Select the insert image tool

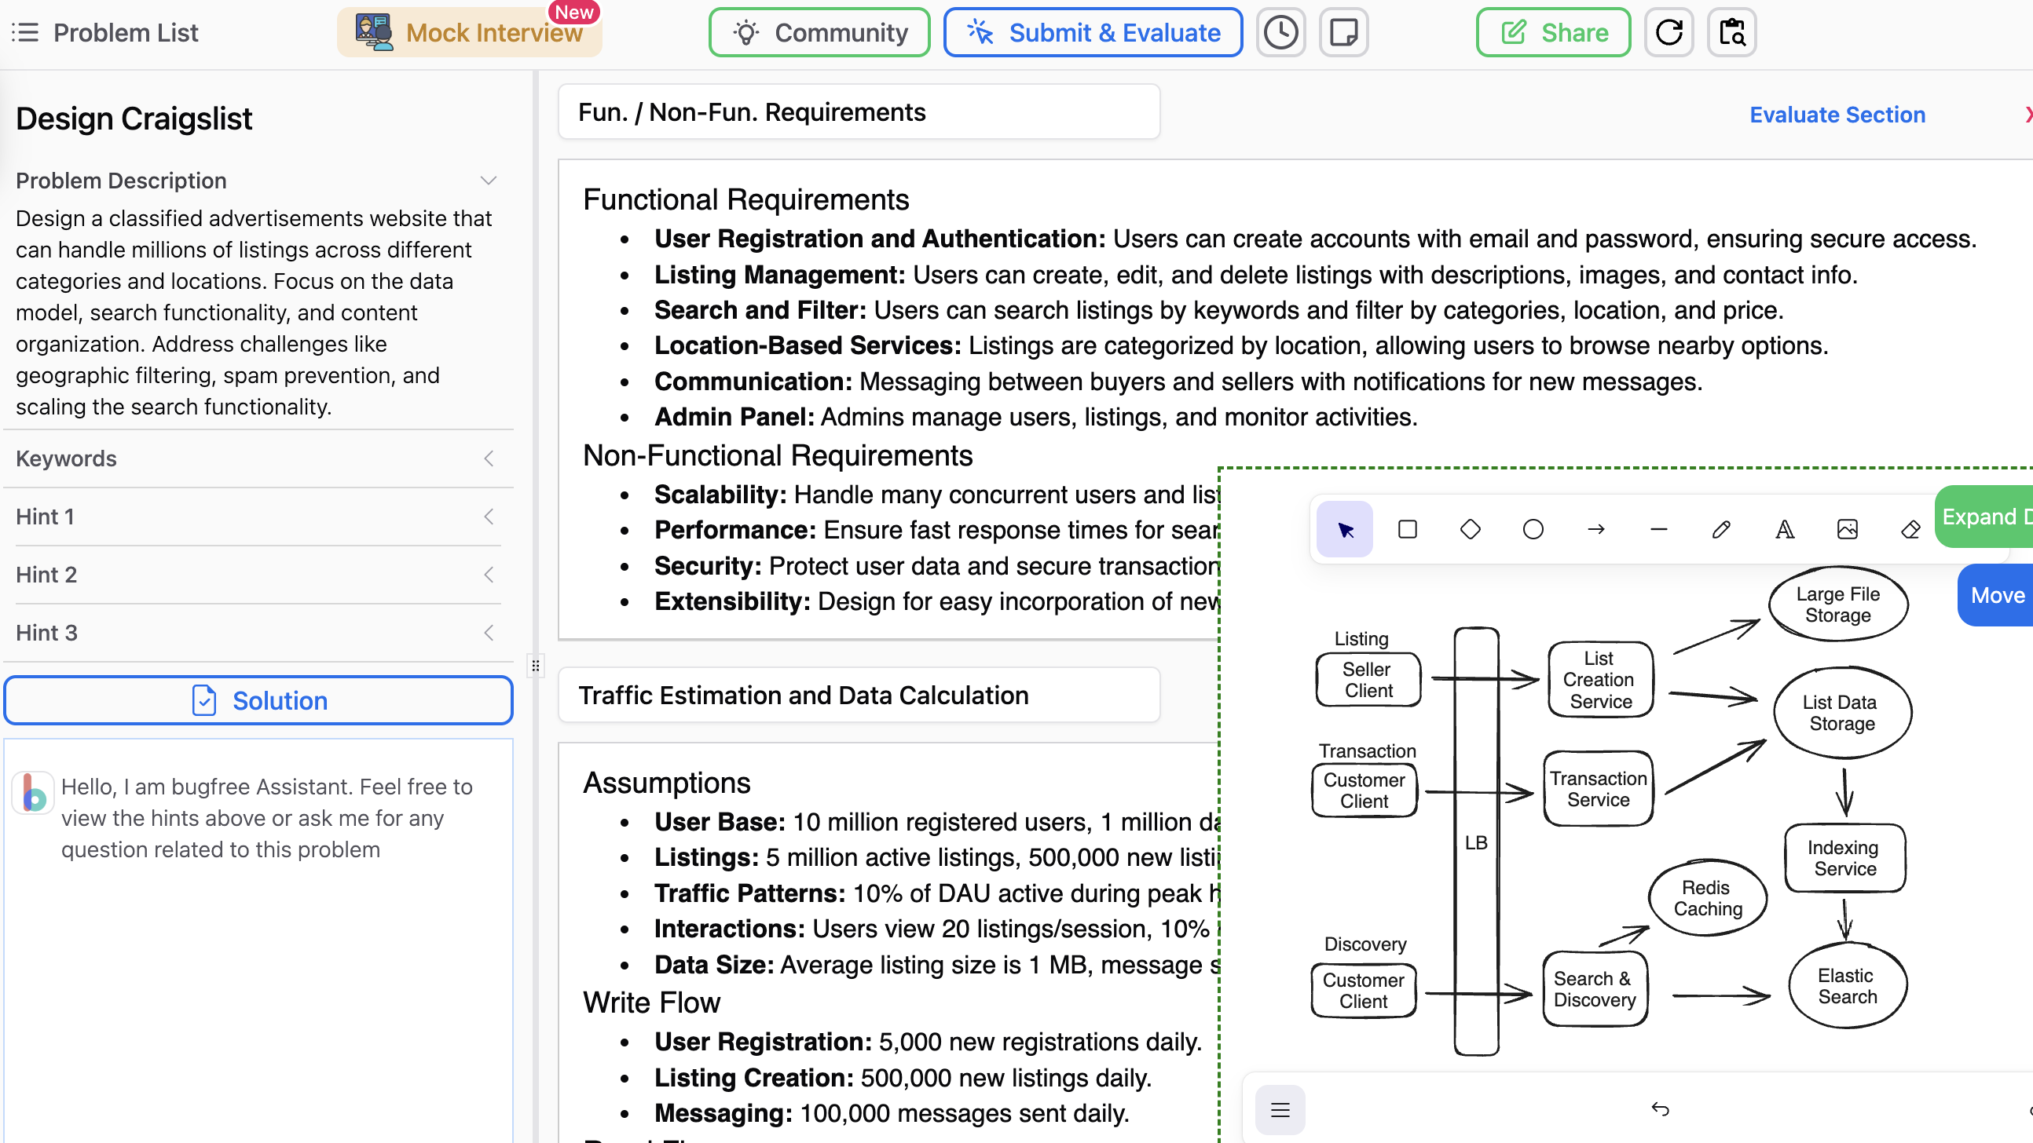tap(1847, 529)
